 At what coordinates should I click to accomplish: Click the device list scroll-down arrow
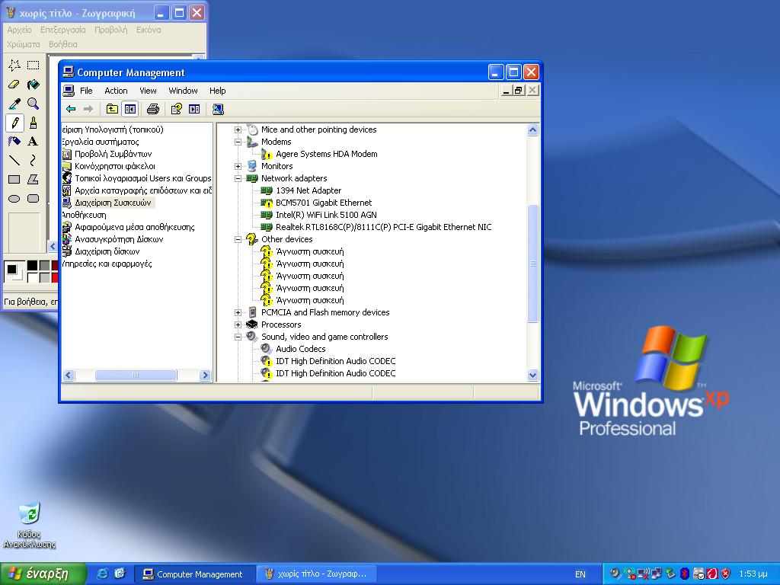[x=532, y=375]
